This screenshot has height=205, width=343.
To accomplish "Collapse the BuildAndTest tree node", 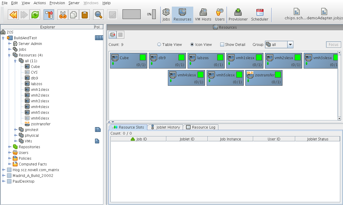I will (x=3, y=38).
